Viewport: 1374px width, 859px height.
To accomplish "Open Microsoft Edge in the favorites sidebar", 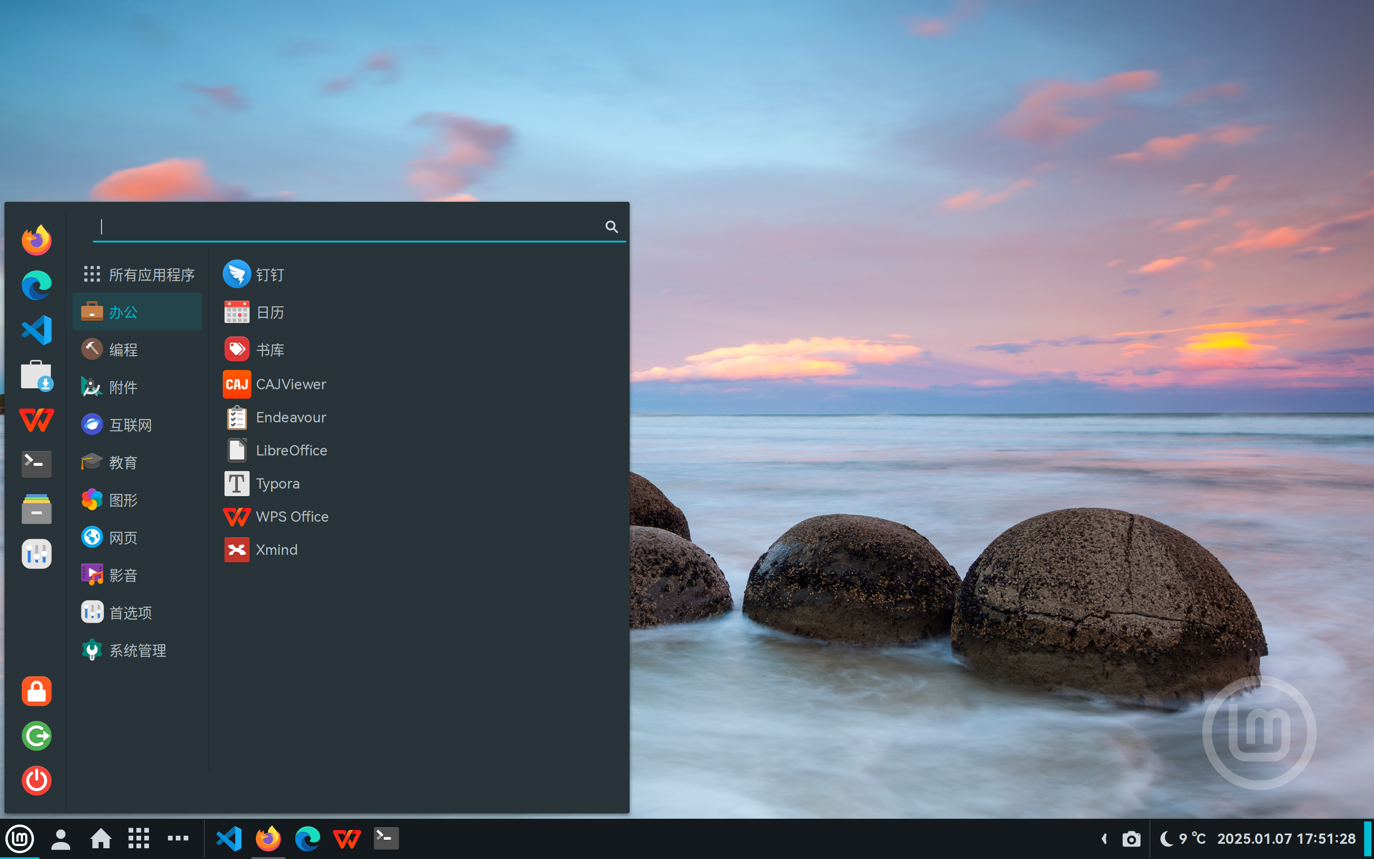I will (x=36, y=285).
